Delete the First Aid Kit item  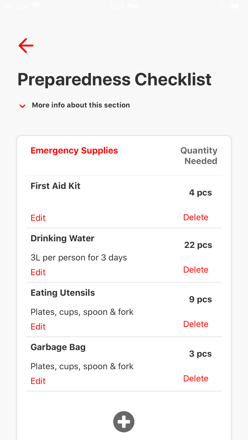[x=196, y=217]
